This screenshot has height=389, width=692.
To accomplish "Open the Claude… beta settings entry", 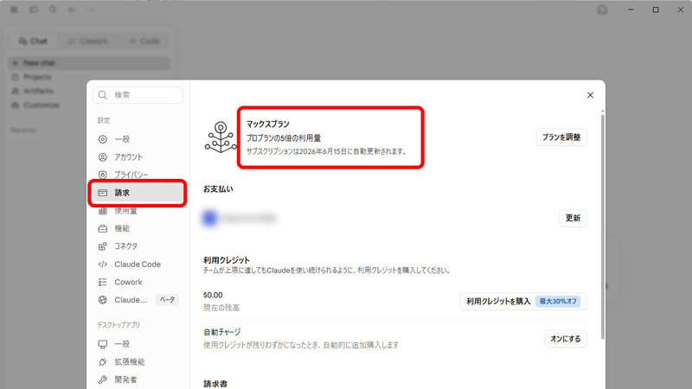I will pyautogui.click(x=138, y=300).
